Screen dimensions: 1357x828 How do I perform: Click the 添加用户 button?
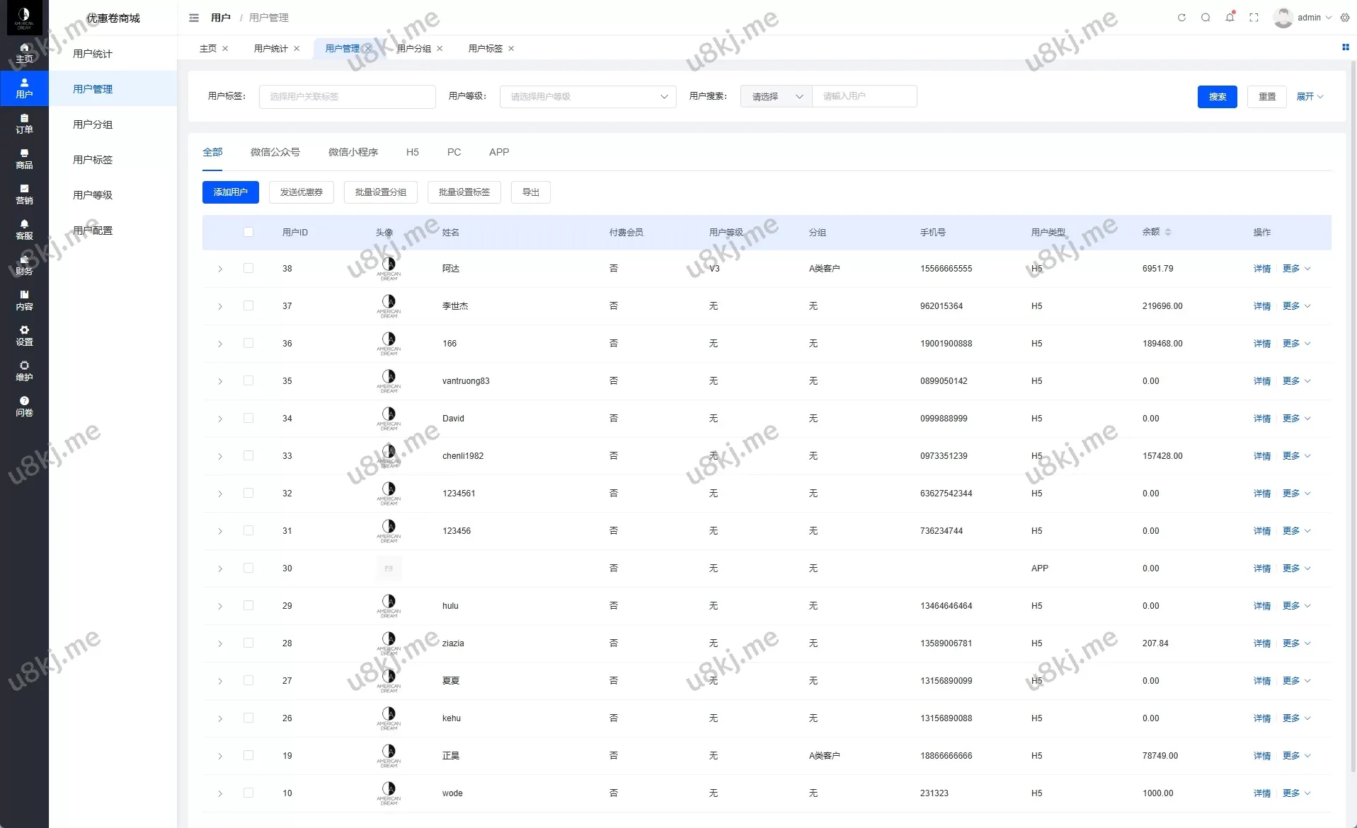(230, 192)
